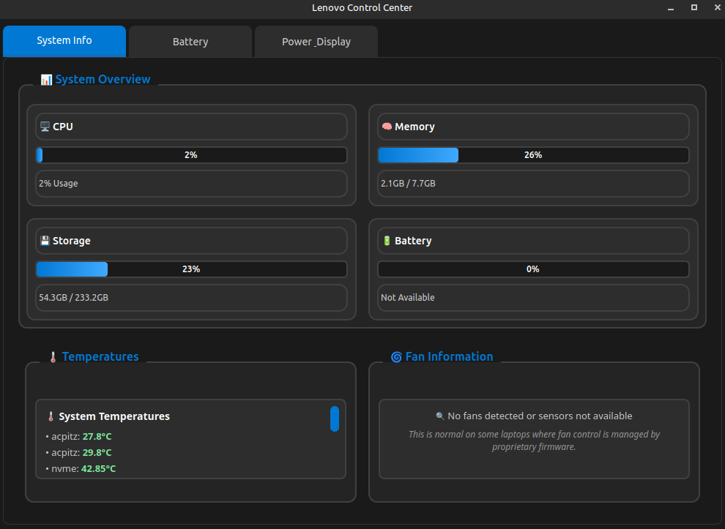Click the System Overview heading

click(103, 80)
